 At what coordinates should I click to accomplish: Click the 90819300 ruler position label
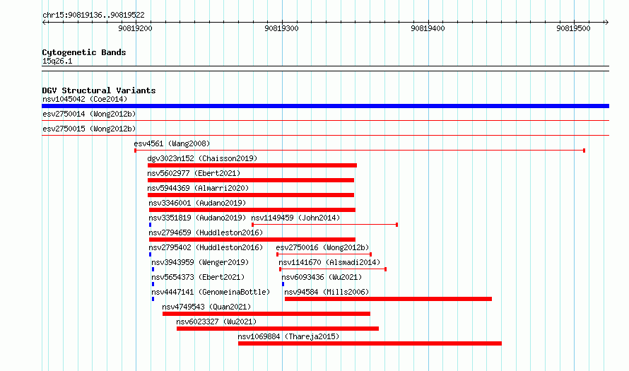coord(281,28)
